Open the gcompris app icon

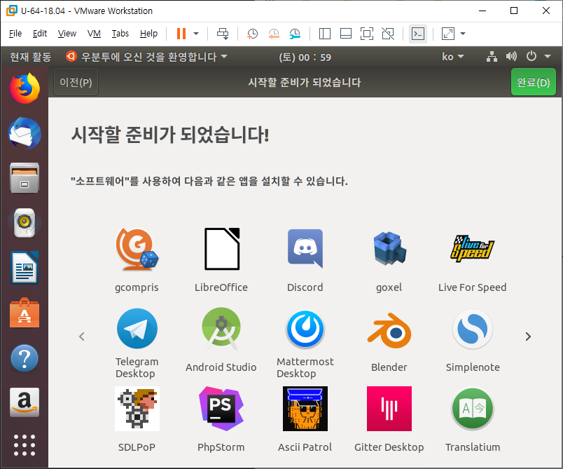(x=137, y=249)
